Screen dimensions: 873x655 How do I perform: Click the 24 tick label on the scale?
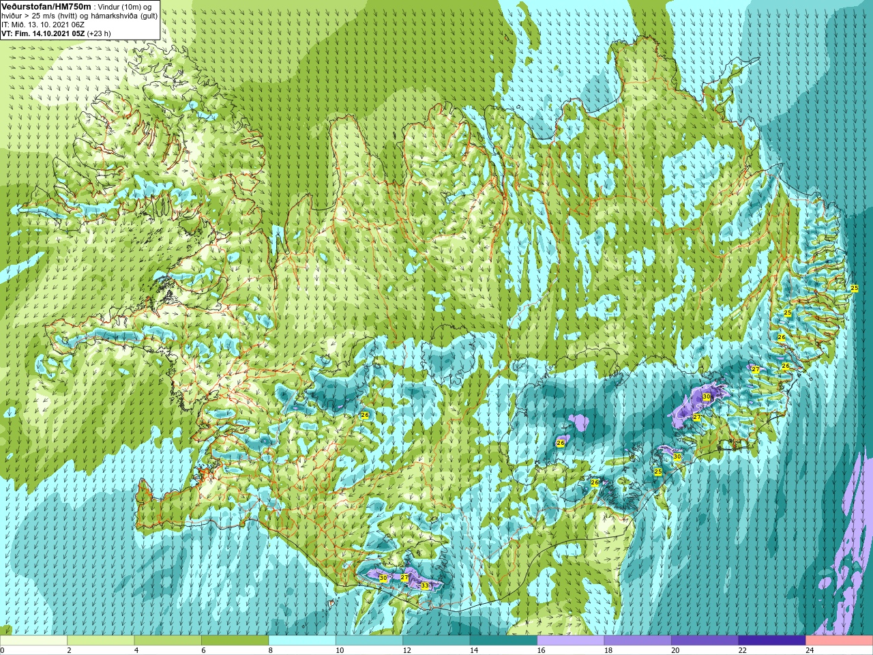click(x=809, y=650)
